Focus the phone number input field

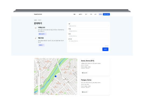coord(88,36)
